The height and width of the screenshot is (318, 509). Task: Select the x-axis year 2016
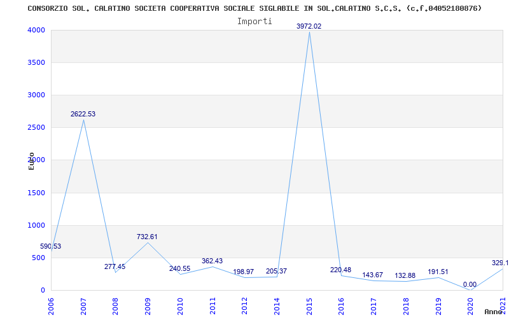342,305
